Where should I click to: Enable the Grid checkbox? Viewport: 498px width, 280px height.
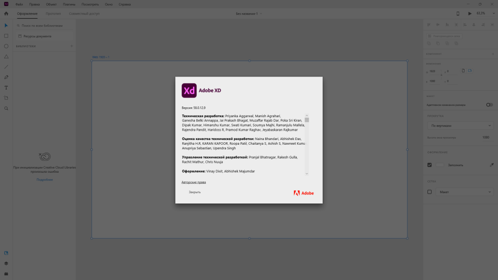(x=429, y=192)
